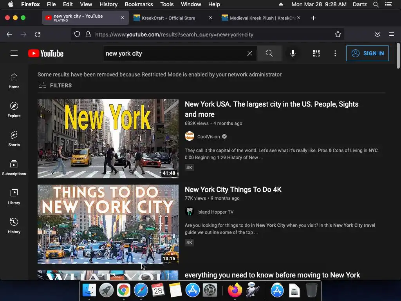The height and width of the screenshot is (301, 401).
Task: Open the Apple menu
Action: 11,4
